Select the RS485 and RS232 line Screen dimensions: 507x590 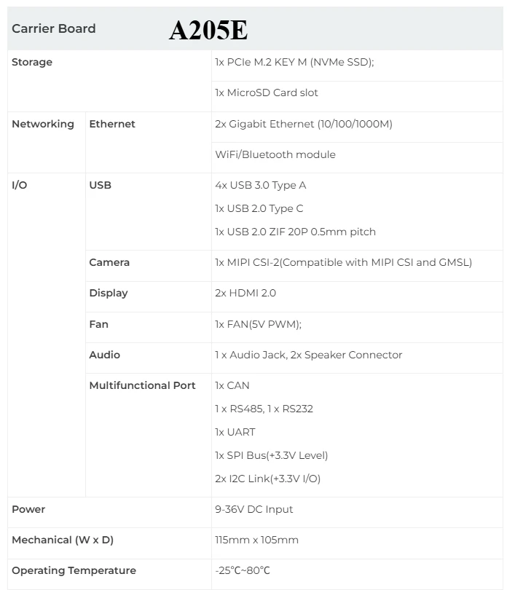coord(264,409)
